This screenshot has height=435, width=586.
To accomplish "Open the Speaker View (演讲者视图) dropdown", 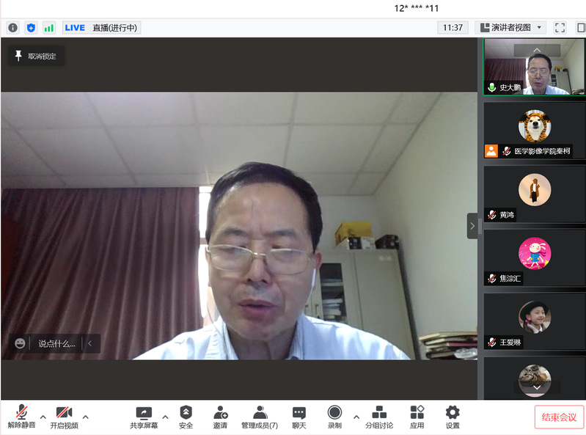I will pyautogui.click(x=512, y=28).
